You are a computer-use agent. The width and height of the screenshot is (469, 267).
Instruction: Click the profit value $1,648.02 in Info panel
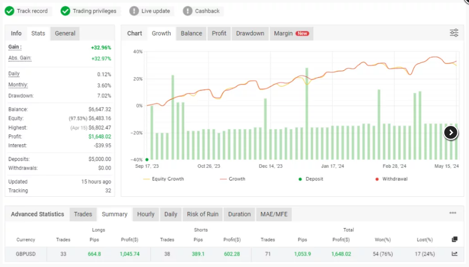pos(99,136)
